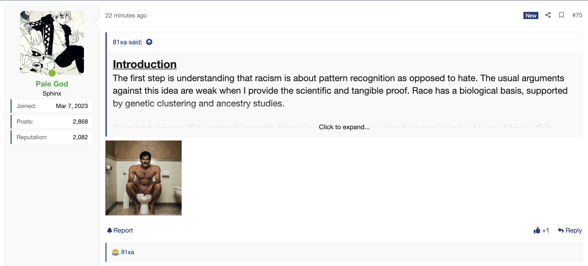Open the attached image in the post
The image size is (588, 266).
click(144, 178)
